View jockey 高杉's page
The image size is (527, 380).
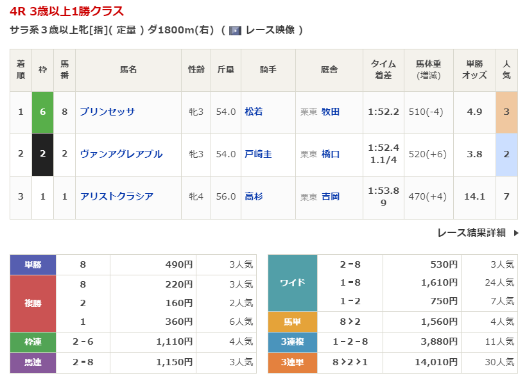[254, 196]
